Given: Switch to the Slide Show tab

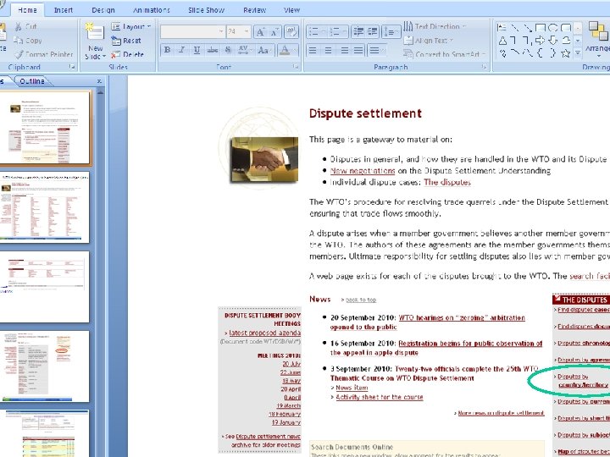Looking at the screenshot, I should [206, 10].
